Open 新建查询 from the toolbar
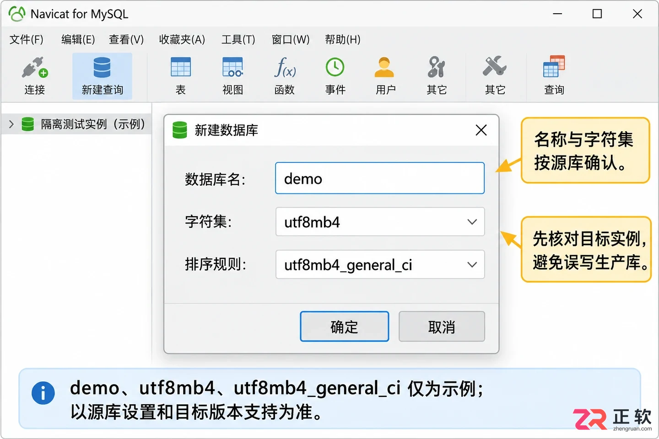This screenshot has width=659, height=439. tap(102, 76)
